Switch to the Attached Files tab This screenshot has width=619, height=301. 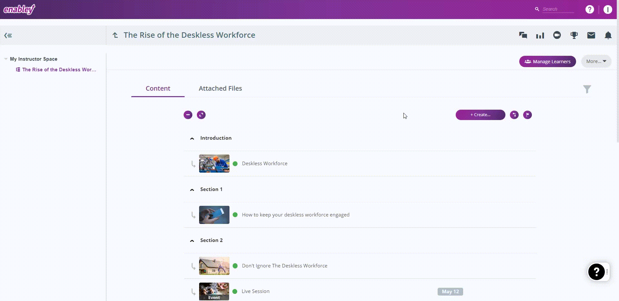point(220,88)
